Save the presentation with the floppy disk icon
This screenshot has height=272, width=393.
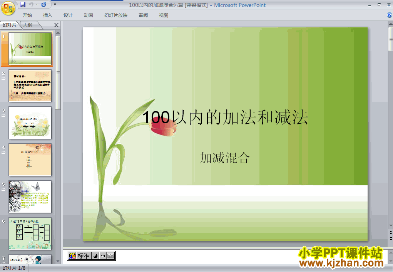click(x=23, y=5)
